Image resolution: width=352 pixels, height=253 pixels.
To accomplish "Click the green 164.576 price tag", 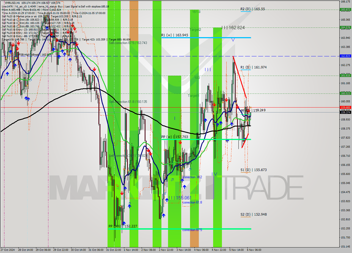I will tap(345, 27).
